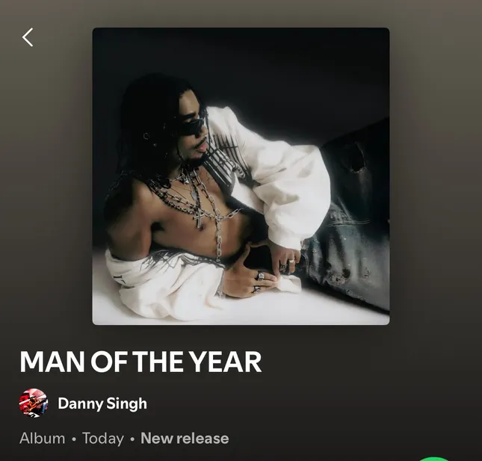Click the dot separator after Album
Image resolution: width=482 pixels, height=461 pixels.
click(x=74, y=439)
